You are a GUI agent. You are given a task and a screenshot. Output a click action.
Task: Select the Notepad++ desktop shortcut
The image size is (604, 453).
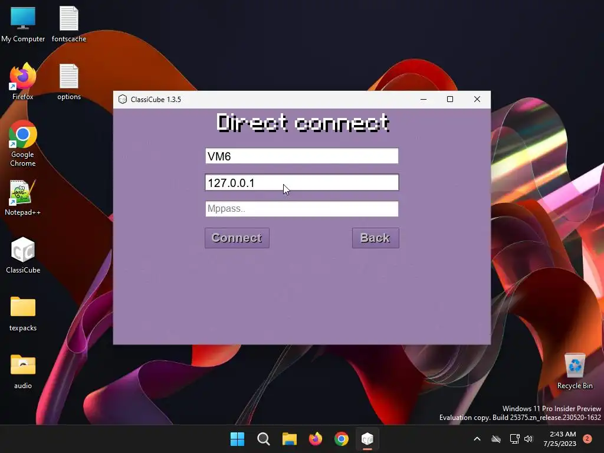(x=23, y=198)
